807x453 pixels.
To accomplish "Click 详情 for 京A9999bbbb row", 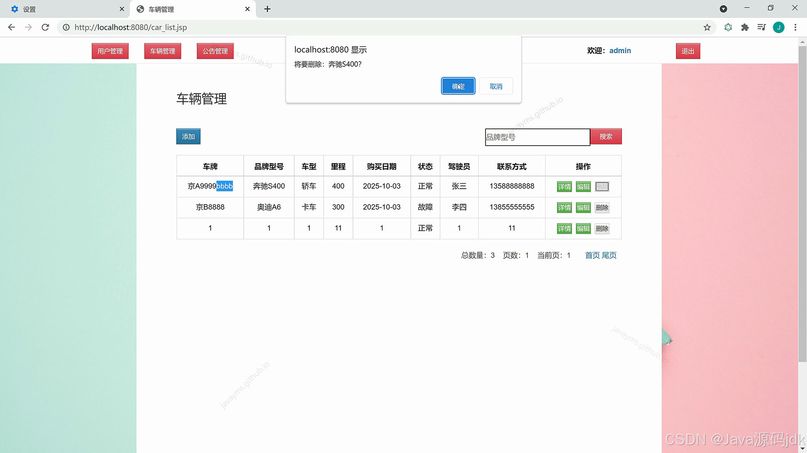I will [x=564, y=187].
